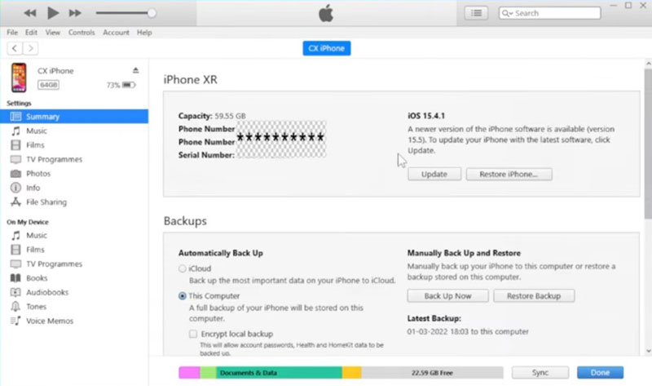652x386 pixels.
Task: Go forward with the right arrow
Action: point(30,48)
